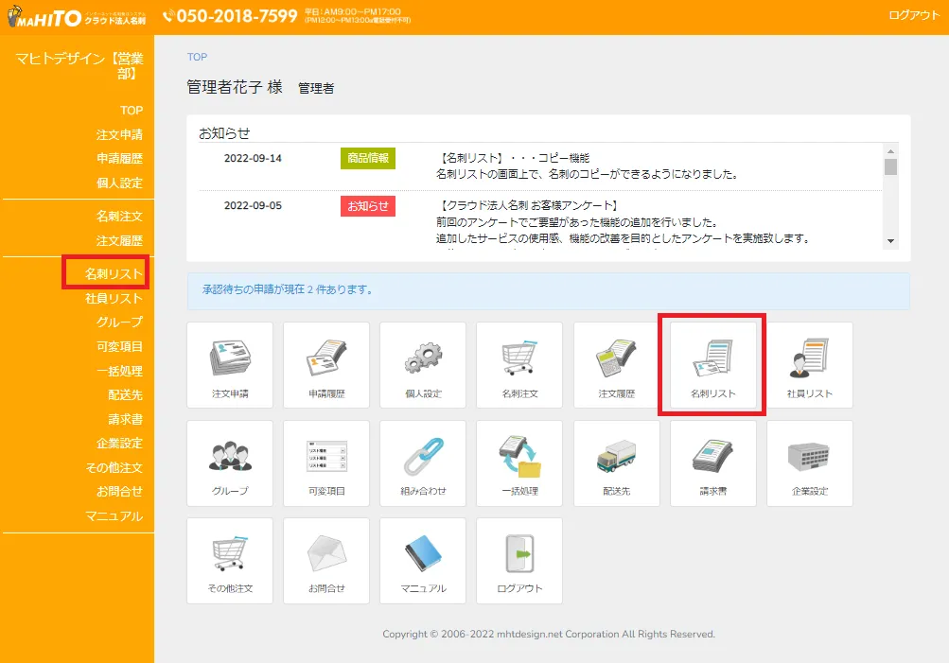This screenshot has width=949, height=663.
Task: Open the 注文申請 order request icon
Action: click(x=229, y=365)
